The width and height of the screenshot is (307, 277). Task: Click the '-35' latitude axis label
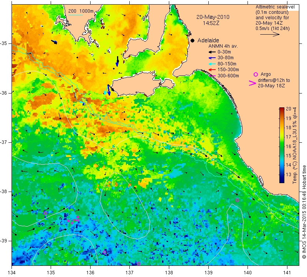4,43
